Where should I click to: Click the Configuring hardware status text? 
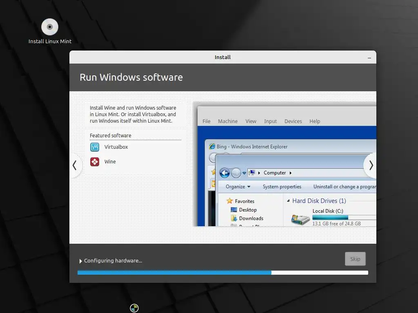pos(113,260)
